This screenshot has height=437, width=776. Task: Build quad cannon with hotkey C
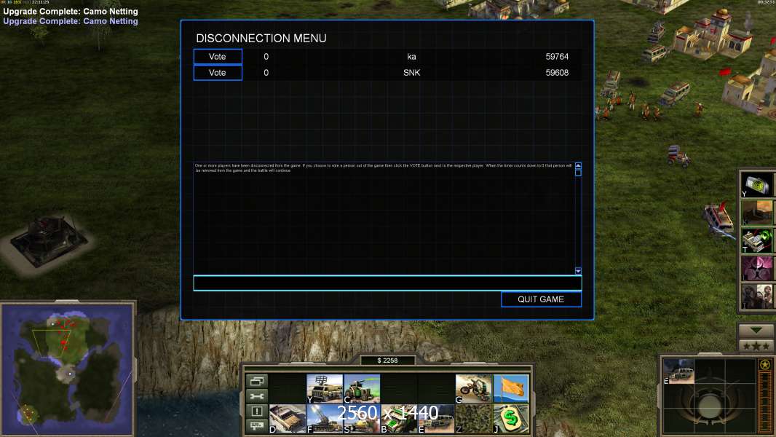coord(362,388)
